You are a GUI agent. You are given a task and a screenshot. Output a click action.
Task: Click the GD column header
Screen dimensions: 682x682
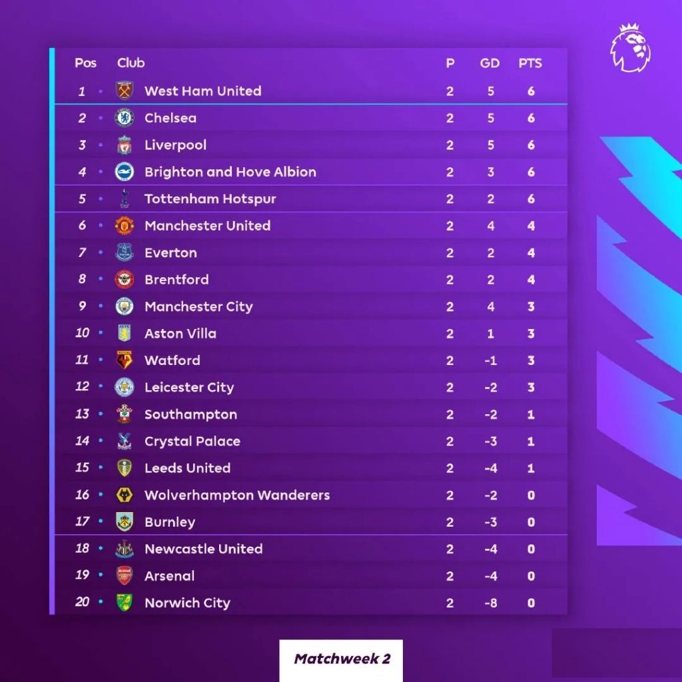point(490,63)
